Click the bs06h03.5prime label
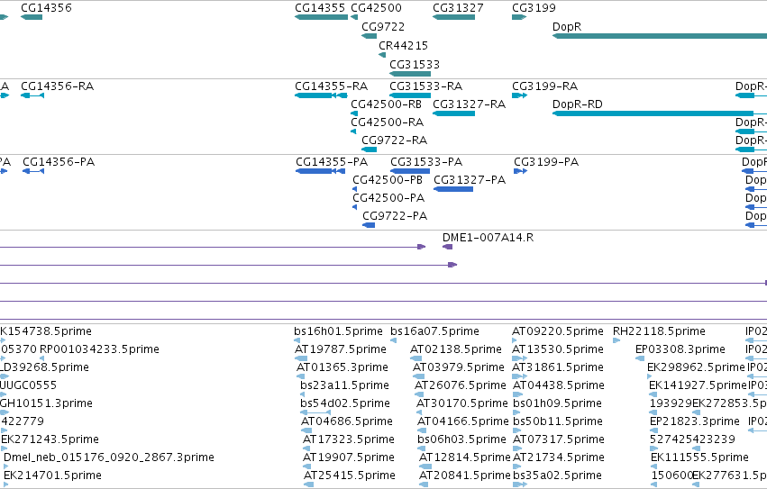This screenshot has height=489, width=767. tap(461, 439)
